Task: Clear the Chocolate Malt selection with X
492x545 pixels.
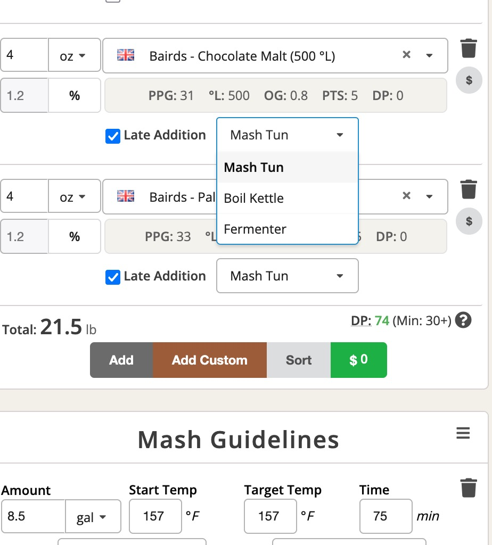Action: (x=406, y=54)
